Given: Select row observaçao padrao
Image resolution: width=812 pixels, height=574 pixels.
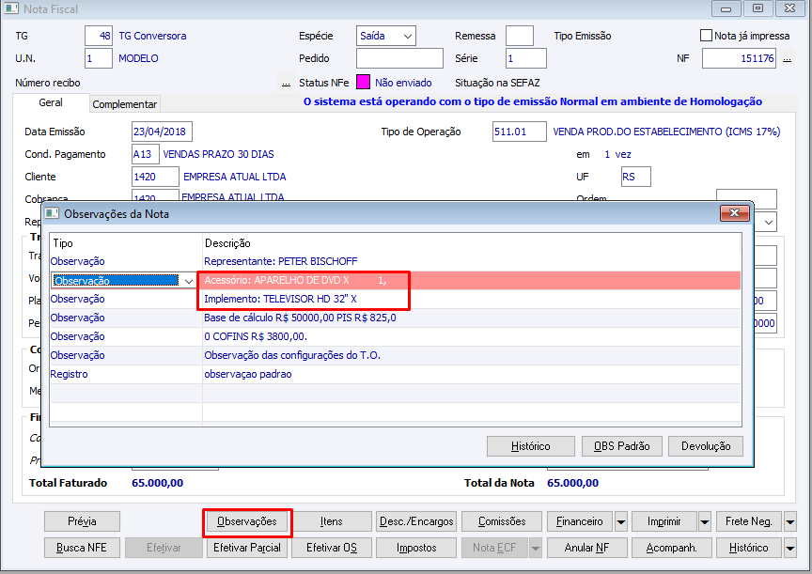Looking at the screenshot, I should pos(395,374).
